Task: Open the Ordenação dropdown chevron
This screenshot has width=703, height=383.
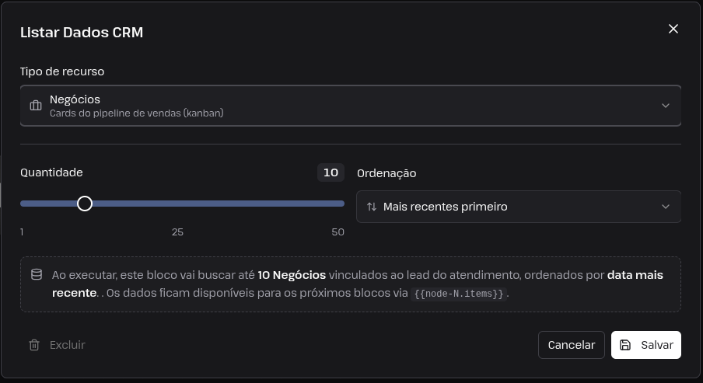Action: click(666, 207)
